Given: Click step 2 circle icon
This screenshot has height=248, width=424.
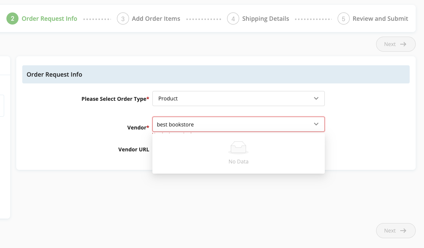Looking at the screenshot, I should tap(12, 18).
